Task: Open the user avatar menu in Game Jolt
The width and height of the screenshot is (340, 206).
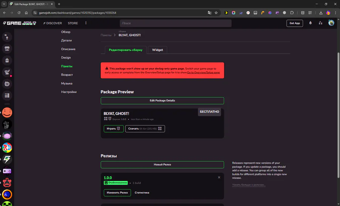Action: 331,23
